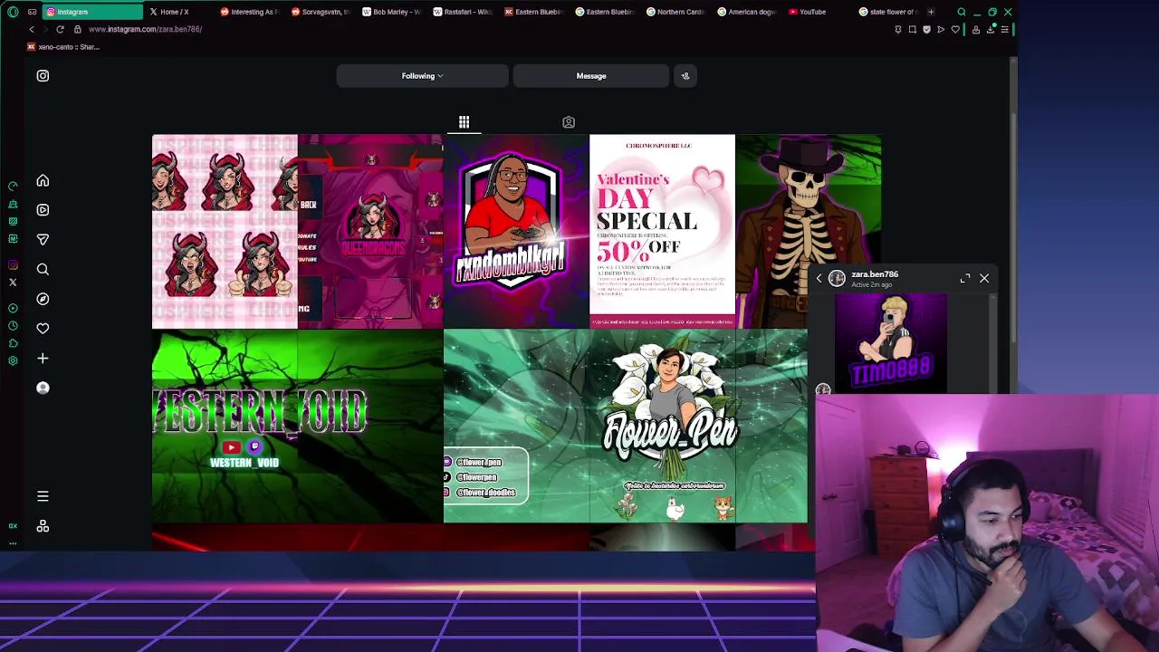Open a new browser tab
This screenshot has width=1159, height=652.
931,12
